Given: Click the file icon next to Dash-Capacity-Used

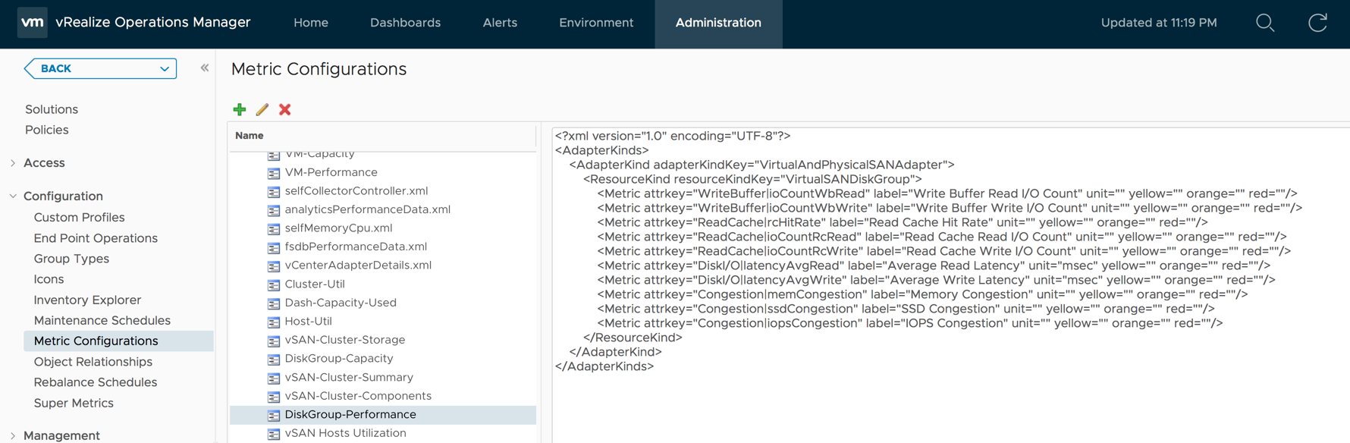Looking at the screenshot, I should coord(274,303).
